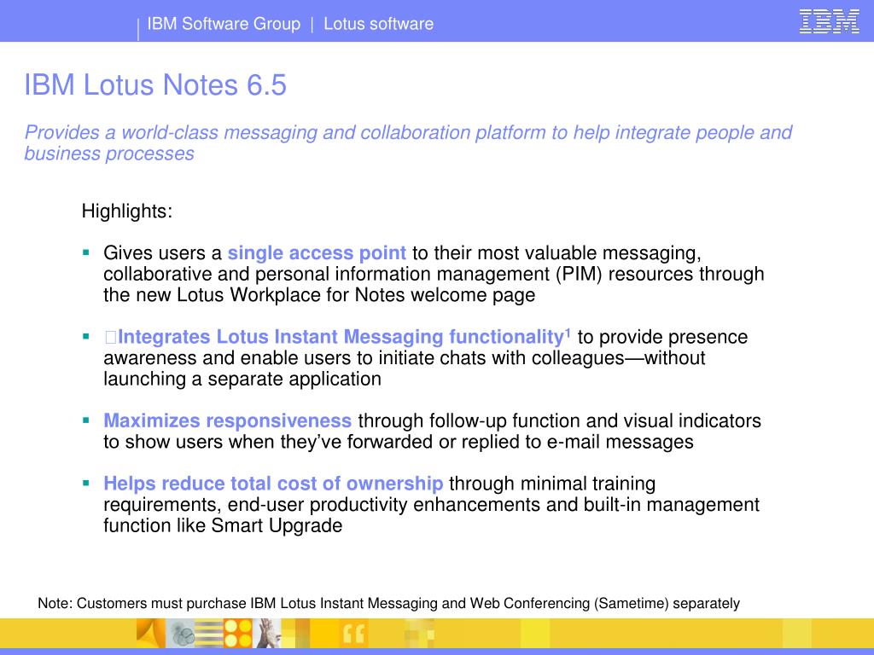
Task: Click highlighted phrase 'single access point'
Action: [x=317, y=252]
